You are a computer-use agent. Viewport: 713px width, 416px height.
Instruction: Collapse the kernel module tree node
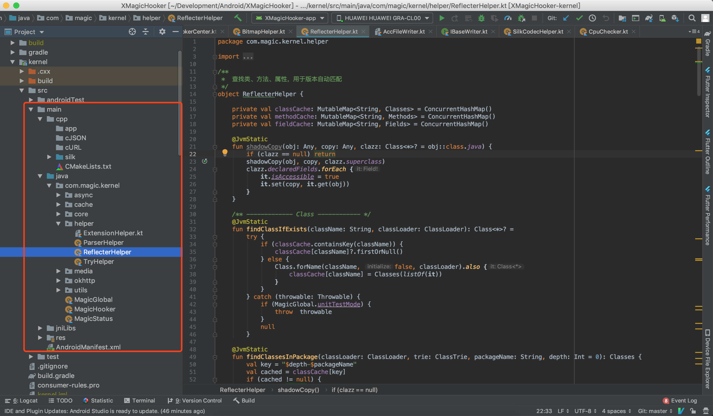tap(13, 62)
